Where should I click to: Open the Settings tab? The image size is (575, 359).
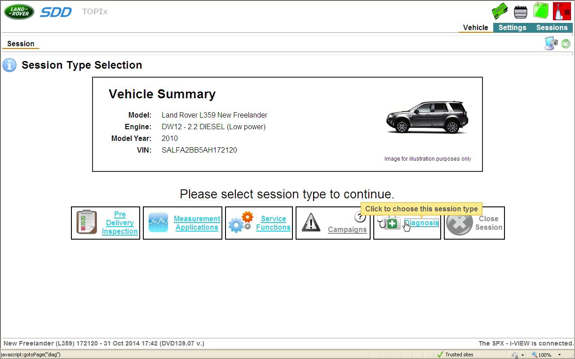pos(512,27)
